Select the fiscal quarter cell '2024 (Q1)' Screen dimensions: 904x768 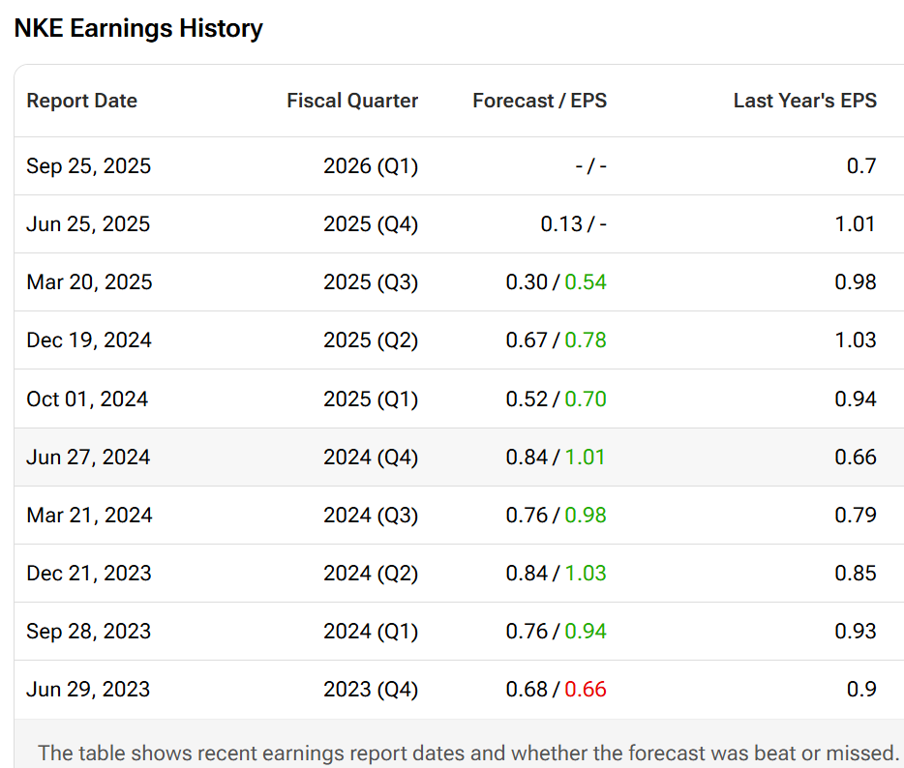pyautogui.click(x=371, y=632)
